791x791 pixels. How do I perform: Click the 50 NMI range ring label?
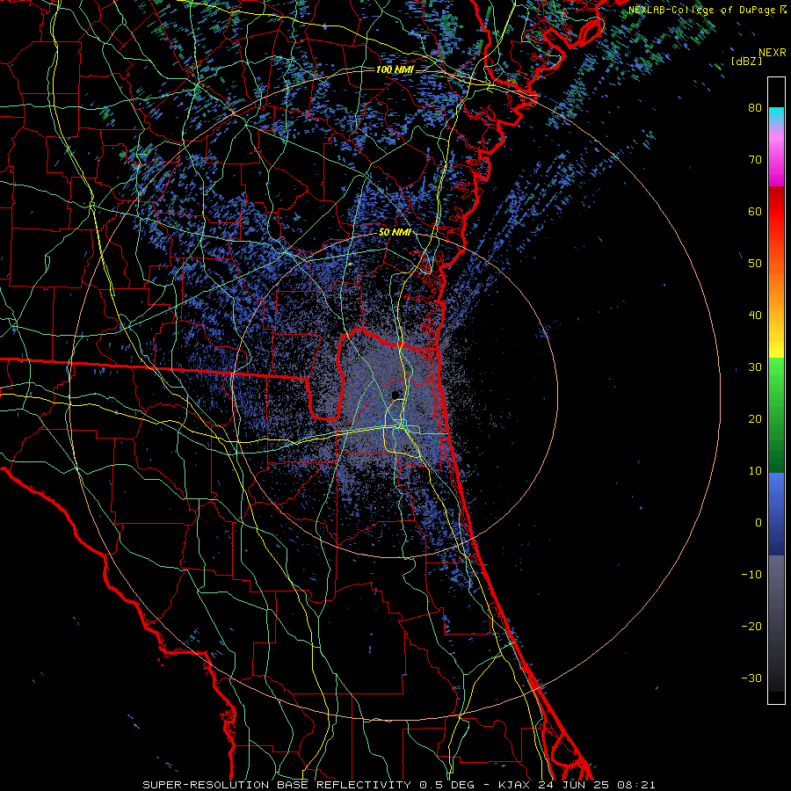pos(395,232)
